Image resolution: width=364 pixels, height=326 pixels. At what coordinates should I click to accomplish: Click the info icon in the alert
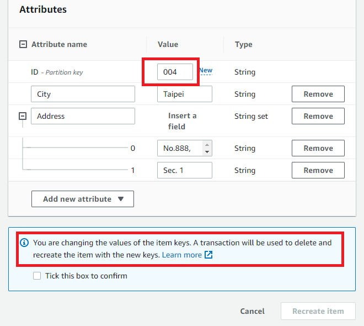click(x=24, y=243)
